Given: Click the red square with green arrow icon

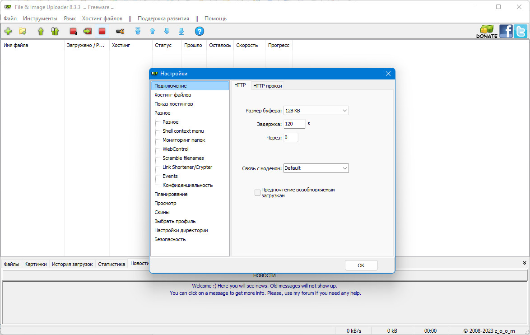Looking at the screenshot, I should [x=88, y=32].
